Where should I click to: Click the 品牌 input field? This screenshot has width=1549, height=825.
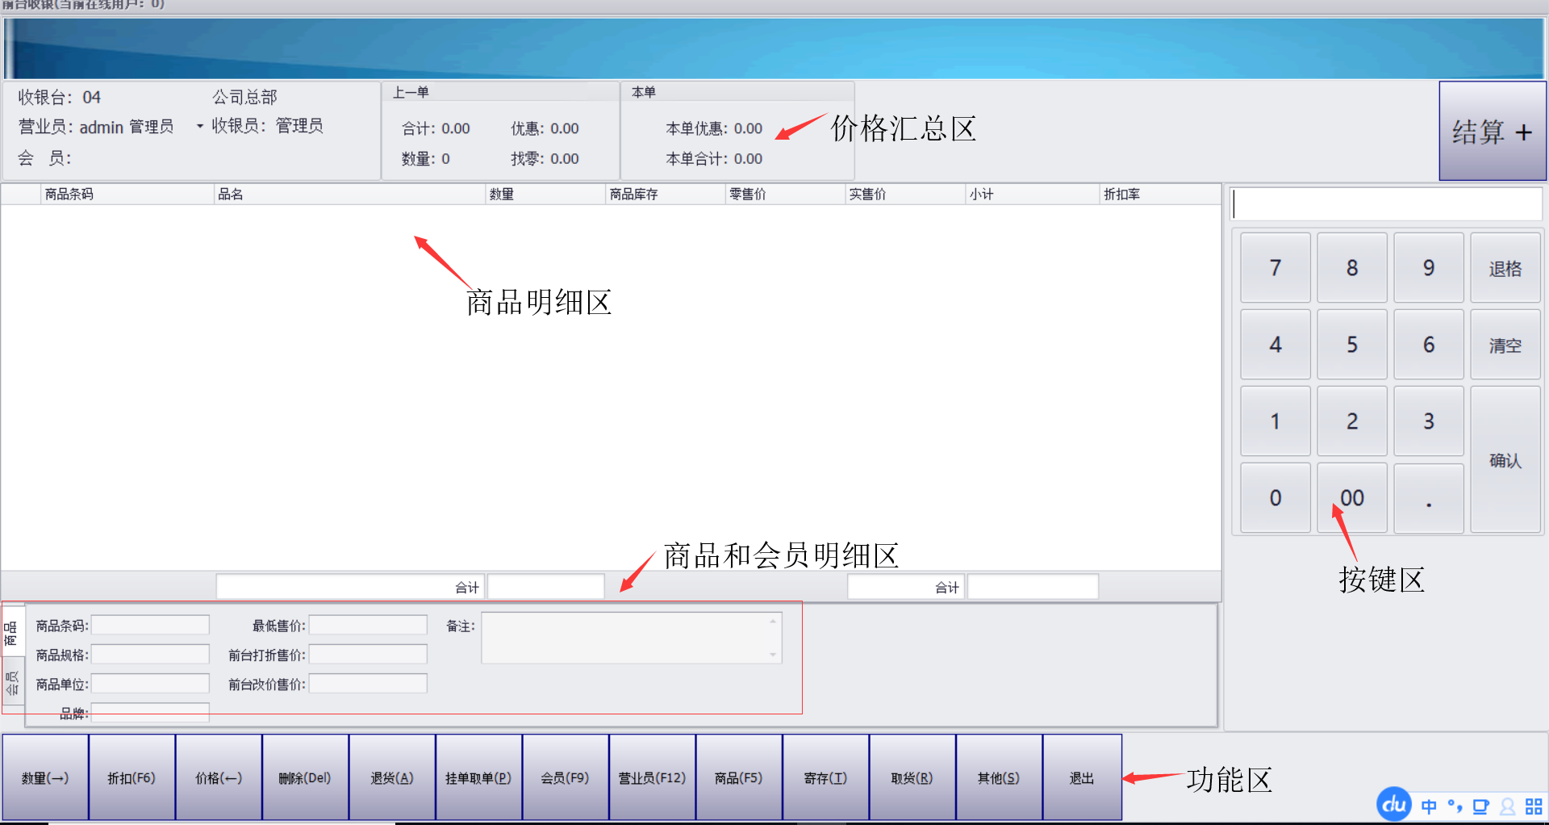(151, 713)
